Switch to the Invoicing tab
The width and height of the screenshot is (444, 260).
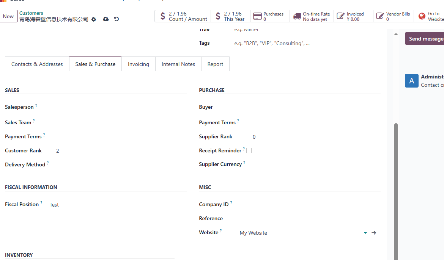coord(139,64)
